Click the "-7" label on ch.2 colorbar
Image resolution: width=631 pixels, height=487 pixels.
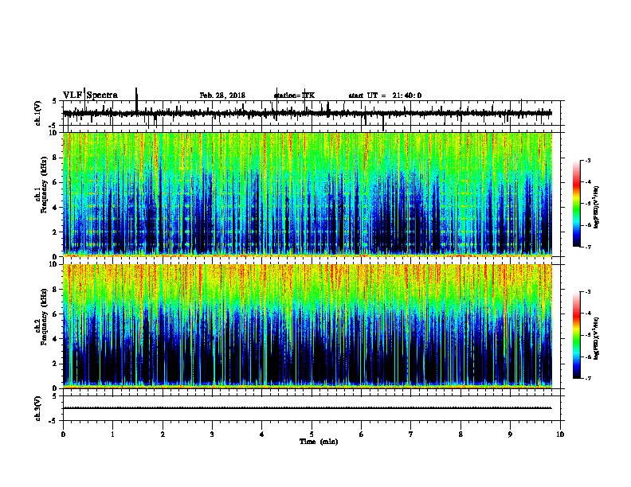tap(588, 379)
